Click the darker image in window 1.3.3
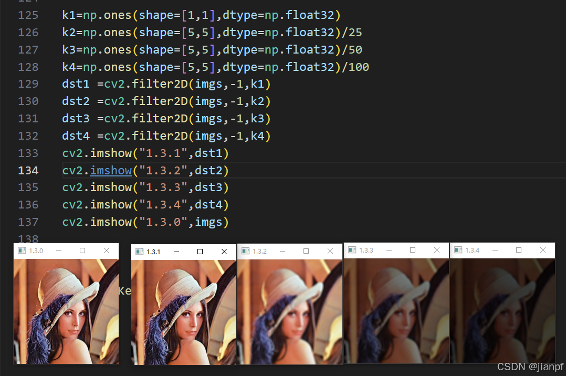Image resolution: width=566 pixels, height=376 pixels. (x=396, y=311)
